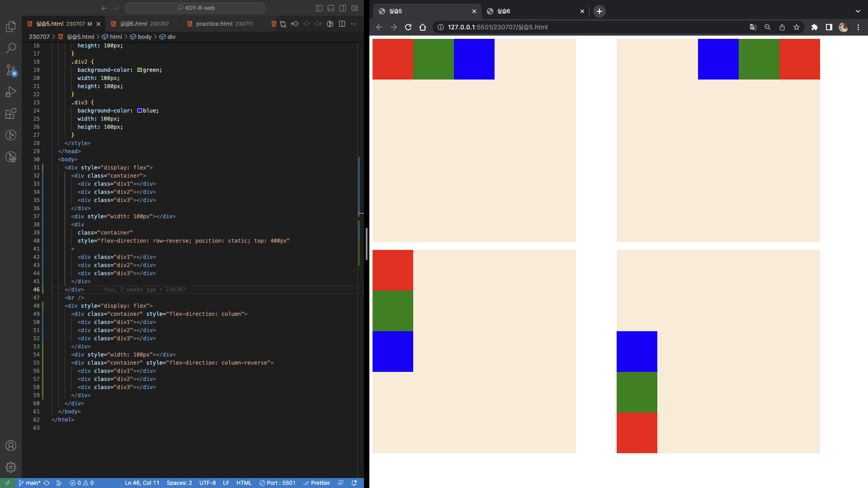
Task: Close the 실습6 browser tab
Action: [582, 11]
